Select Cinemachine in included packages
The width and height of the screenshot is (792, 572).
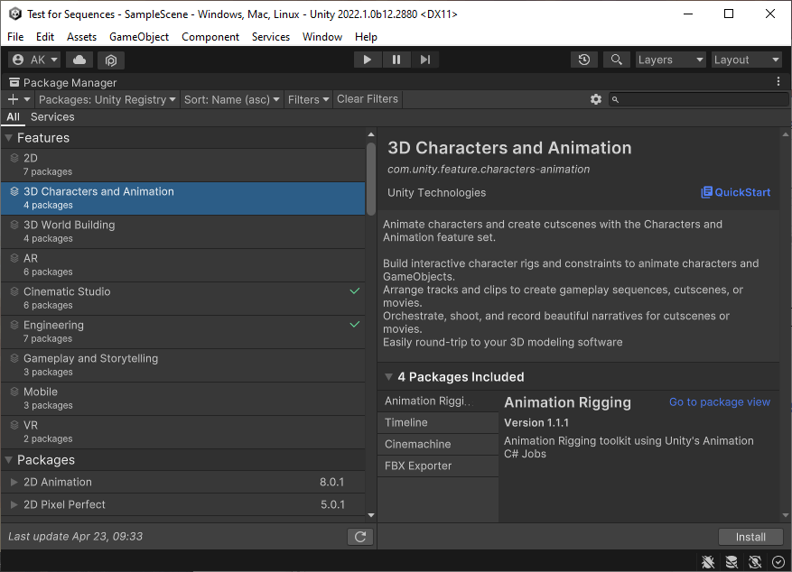[x=438, y=445]
